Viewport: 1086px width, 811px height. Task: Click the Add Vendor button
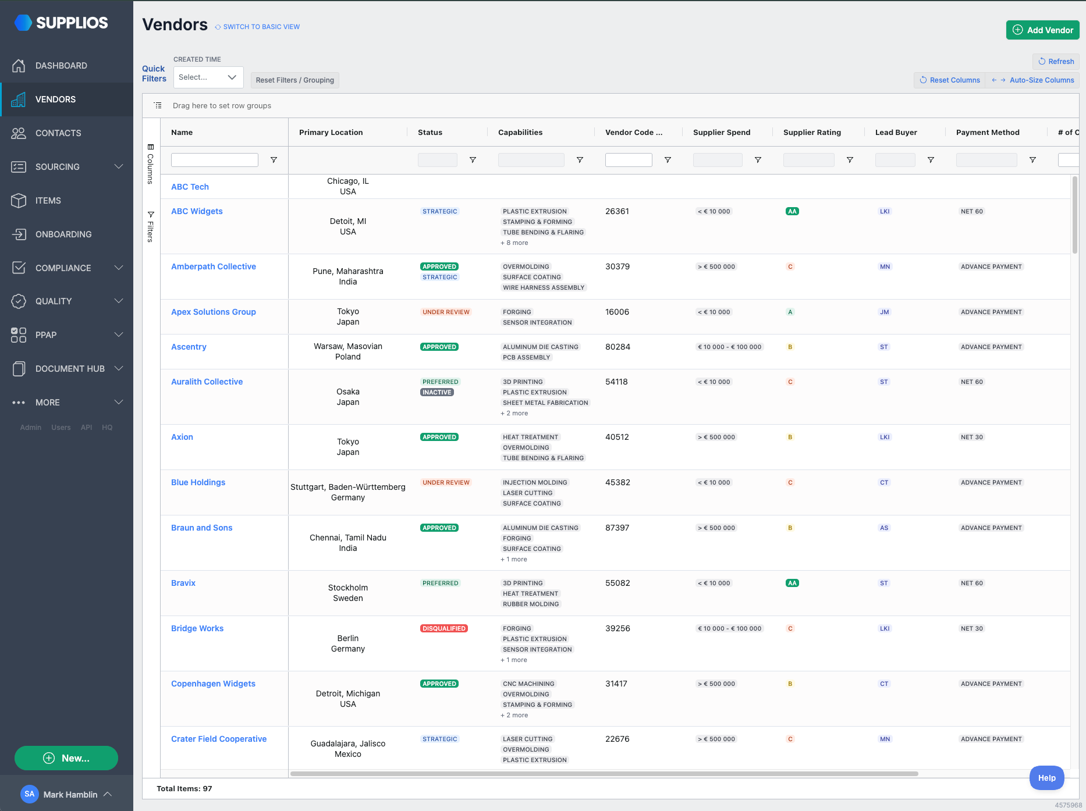[x=1042, y=30]
